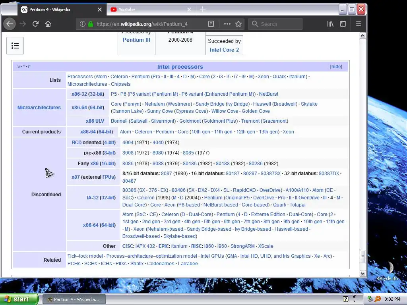Open the Firefox hamburger menu
Screen dimensions: 407x305
coord(359,24)
